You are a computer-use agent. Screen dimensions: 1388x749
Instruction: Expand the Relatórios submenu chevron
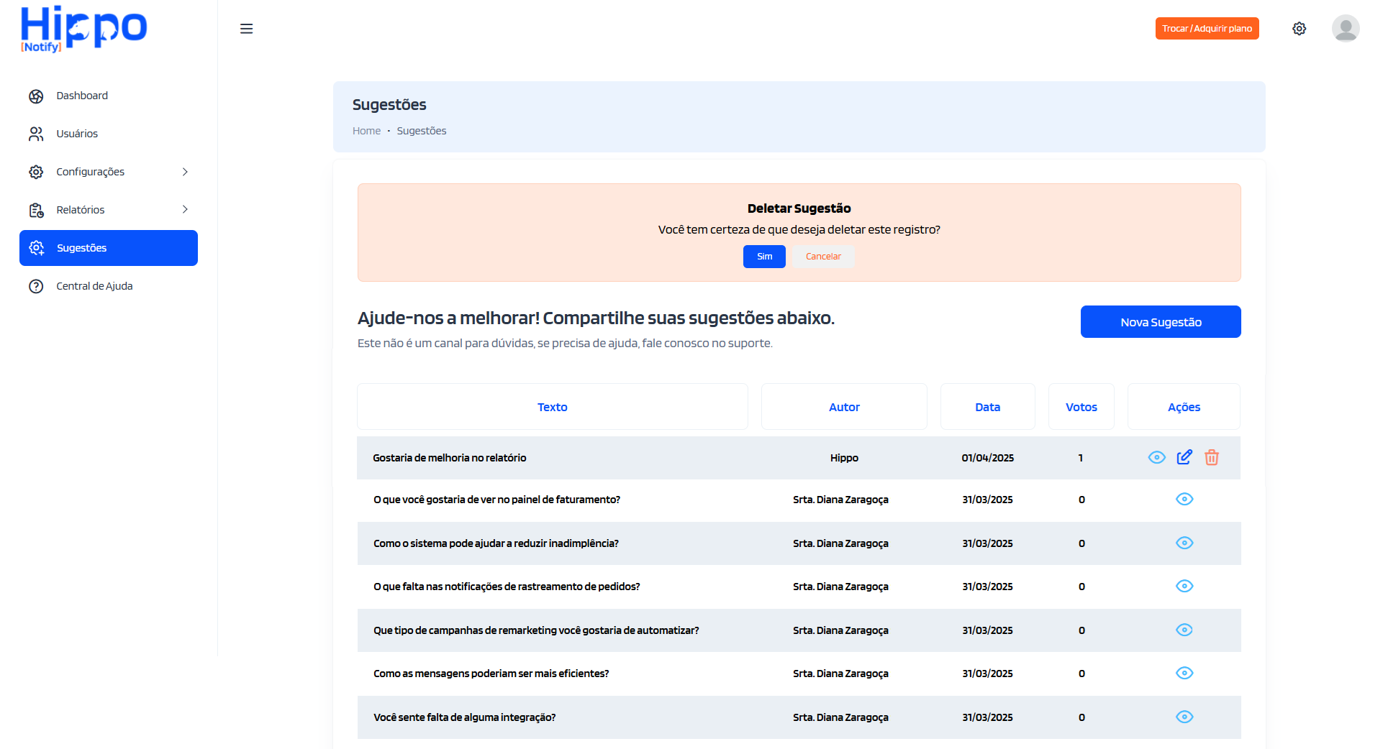click(x=185, y=209)
